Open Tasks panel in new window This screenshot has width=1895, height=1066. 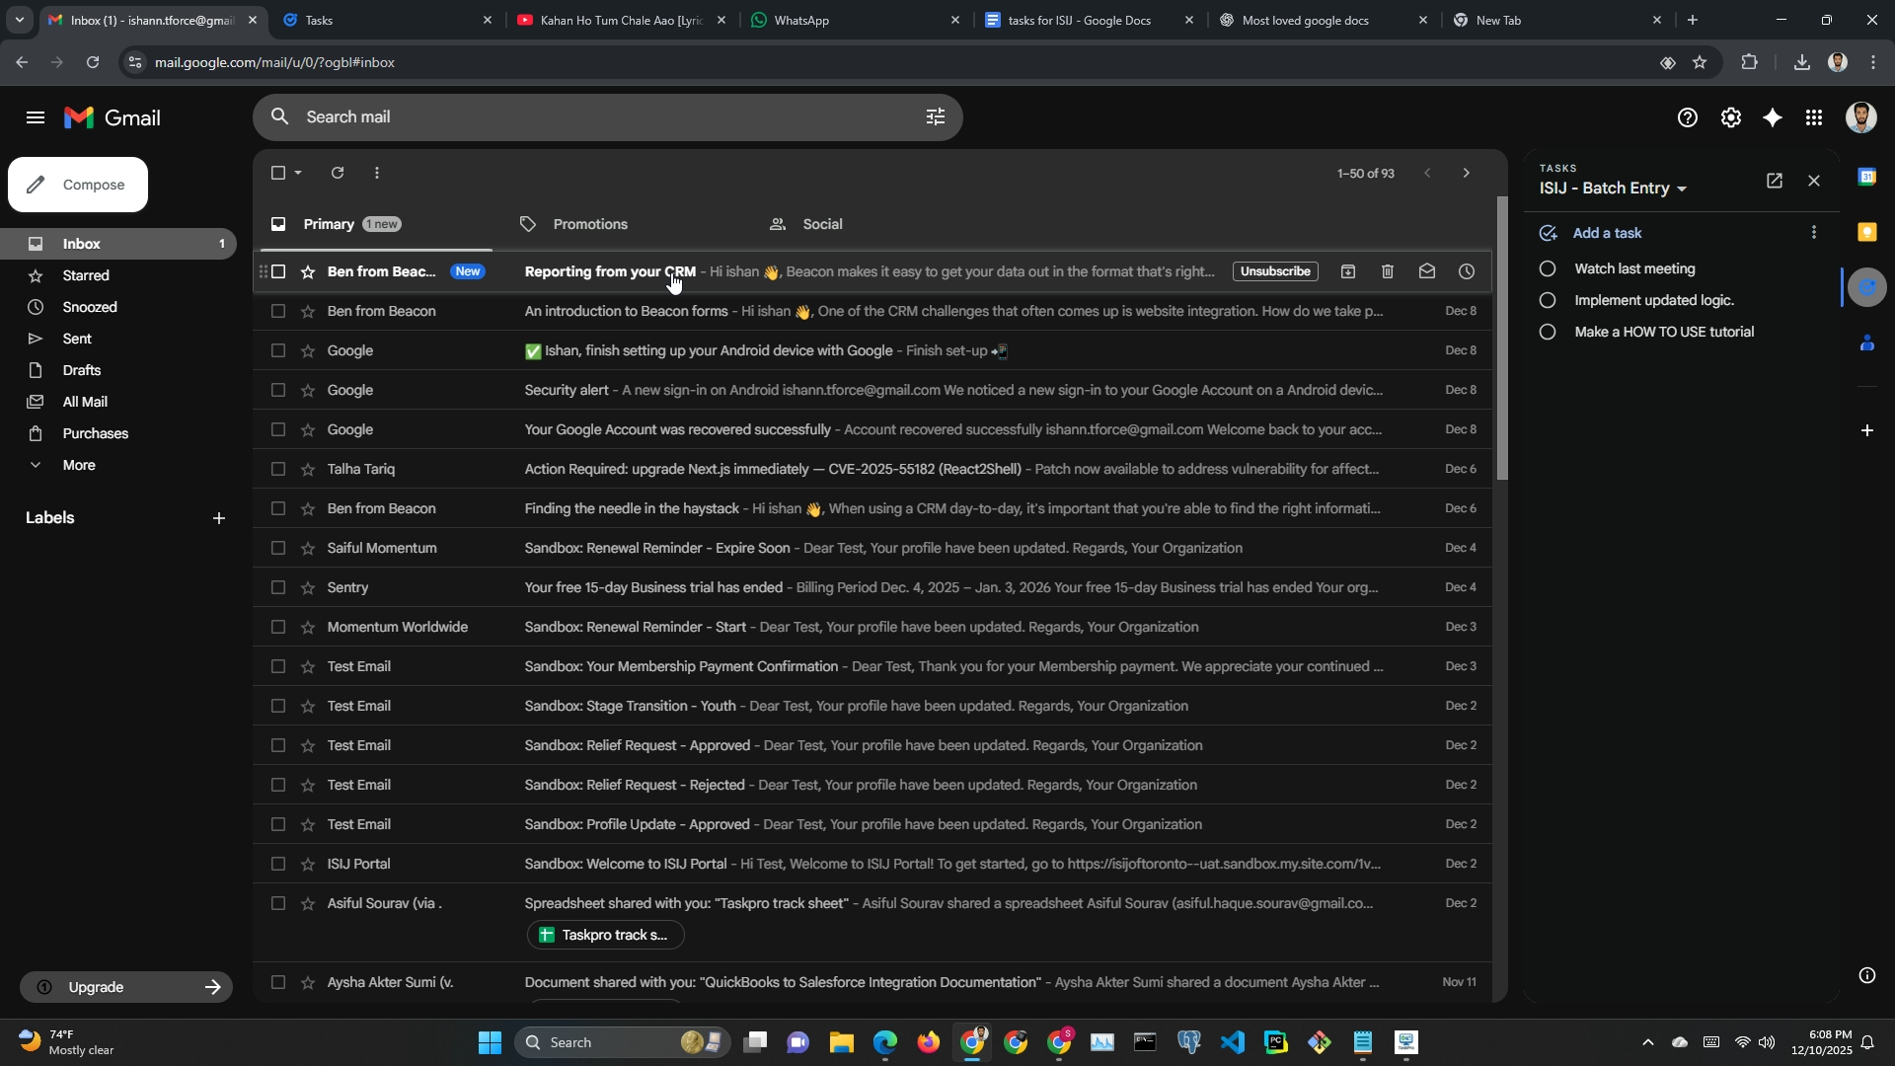1774,181
